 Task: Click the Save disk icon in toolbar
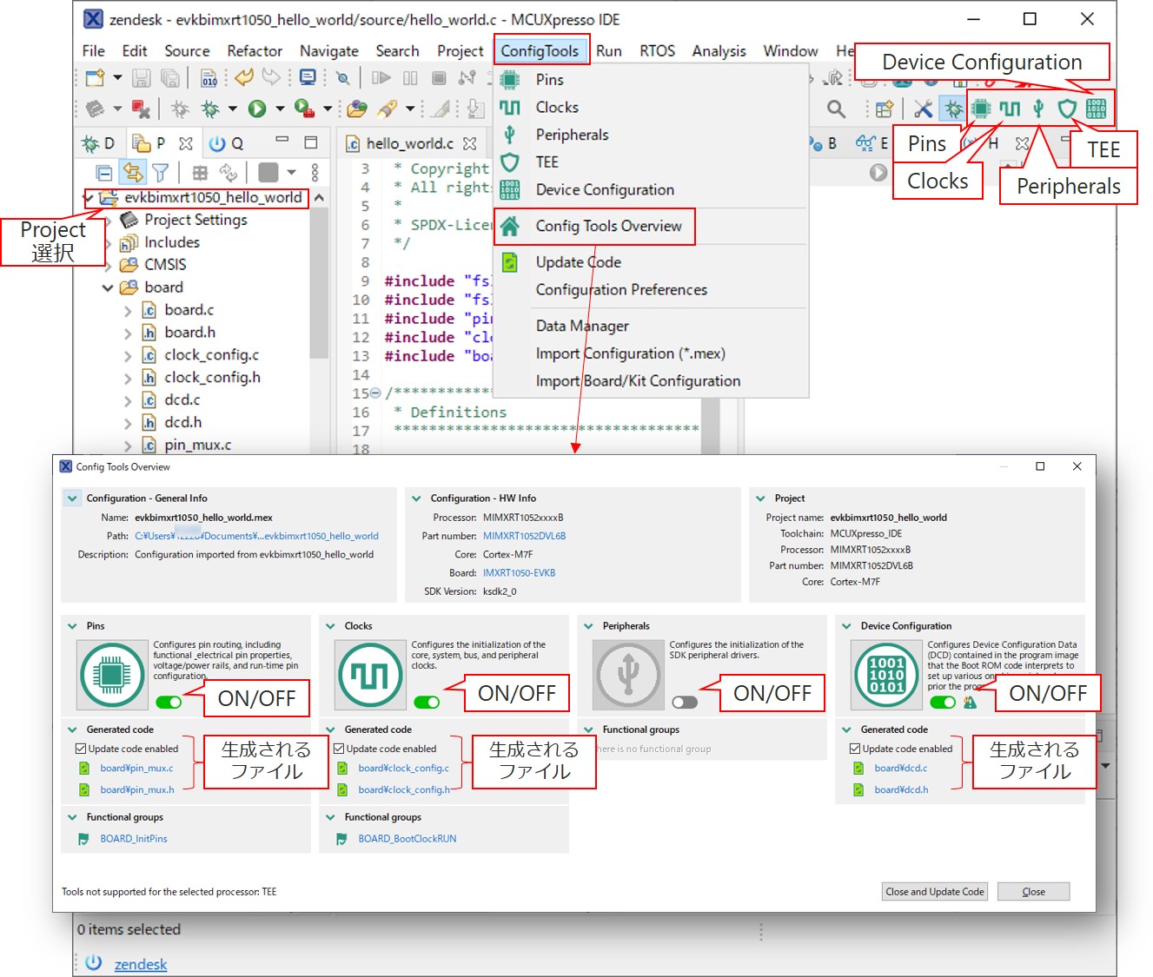(141, 78)
